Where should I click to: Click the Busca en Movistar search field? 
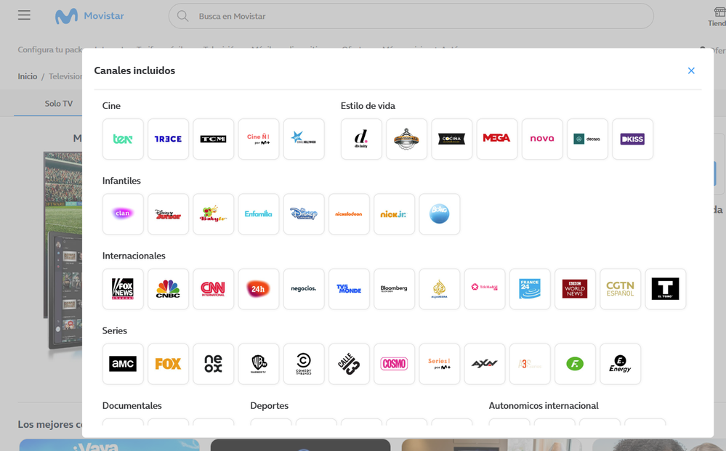(x=411, y=16)
